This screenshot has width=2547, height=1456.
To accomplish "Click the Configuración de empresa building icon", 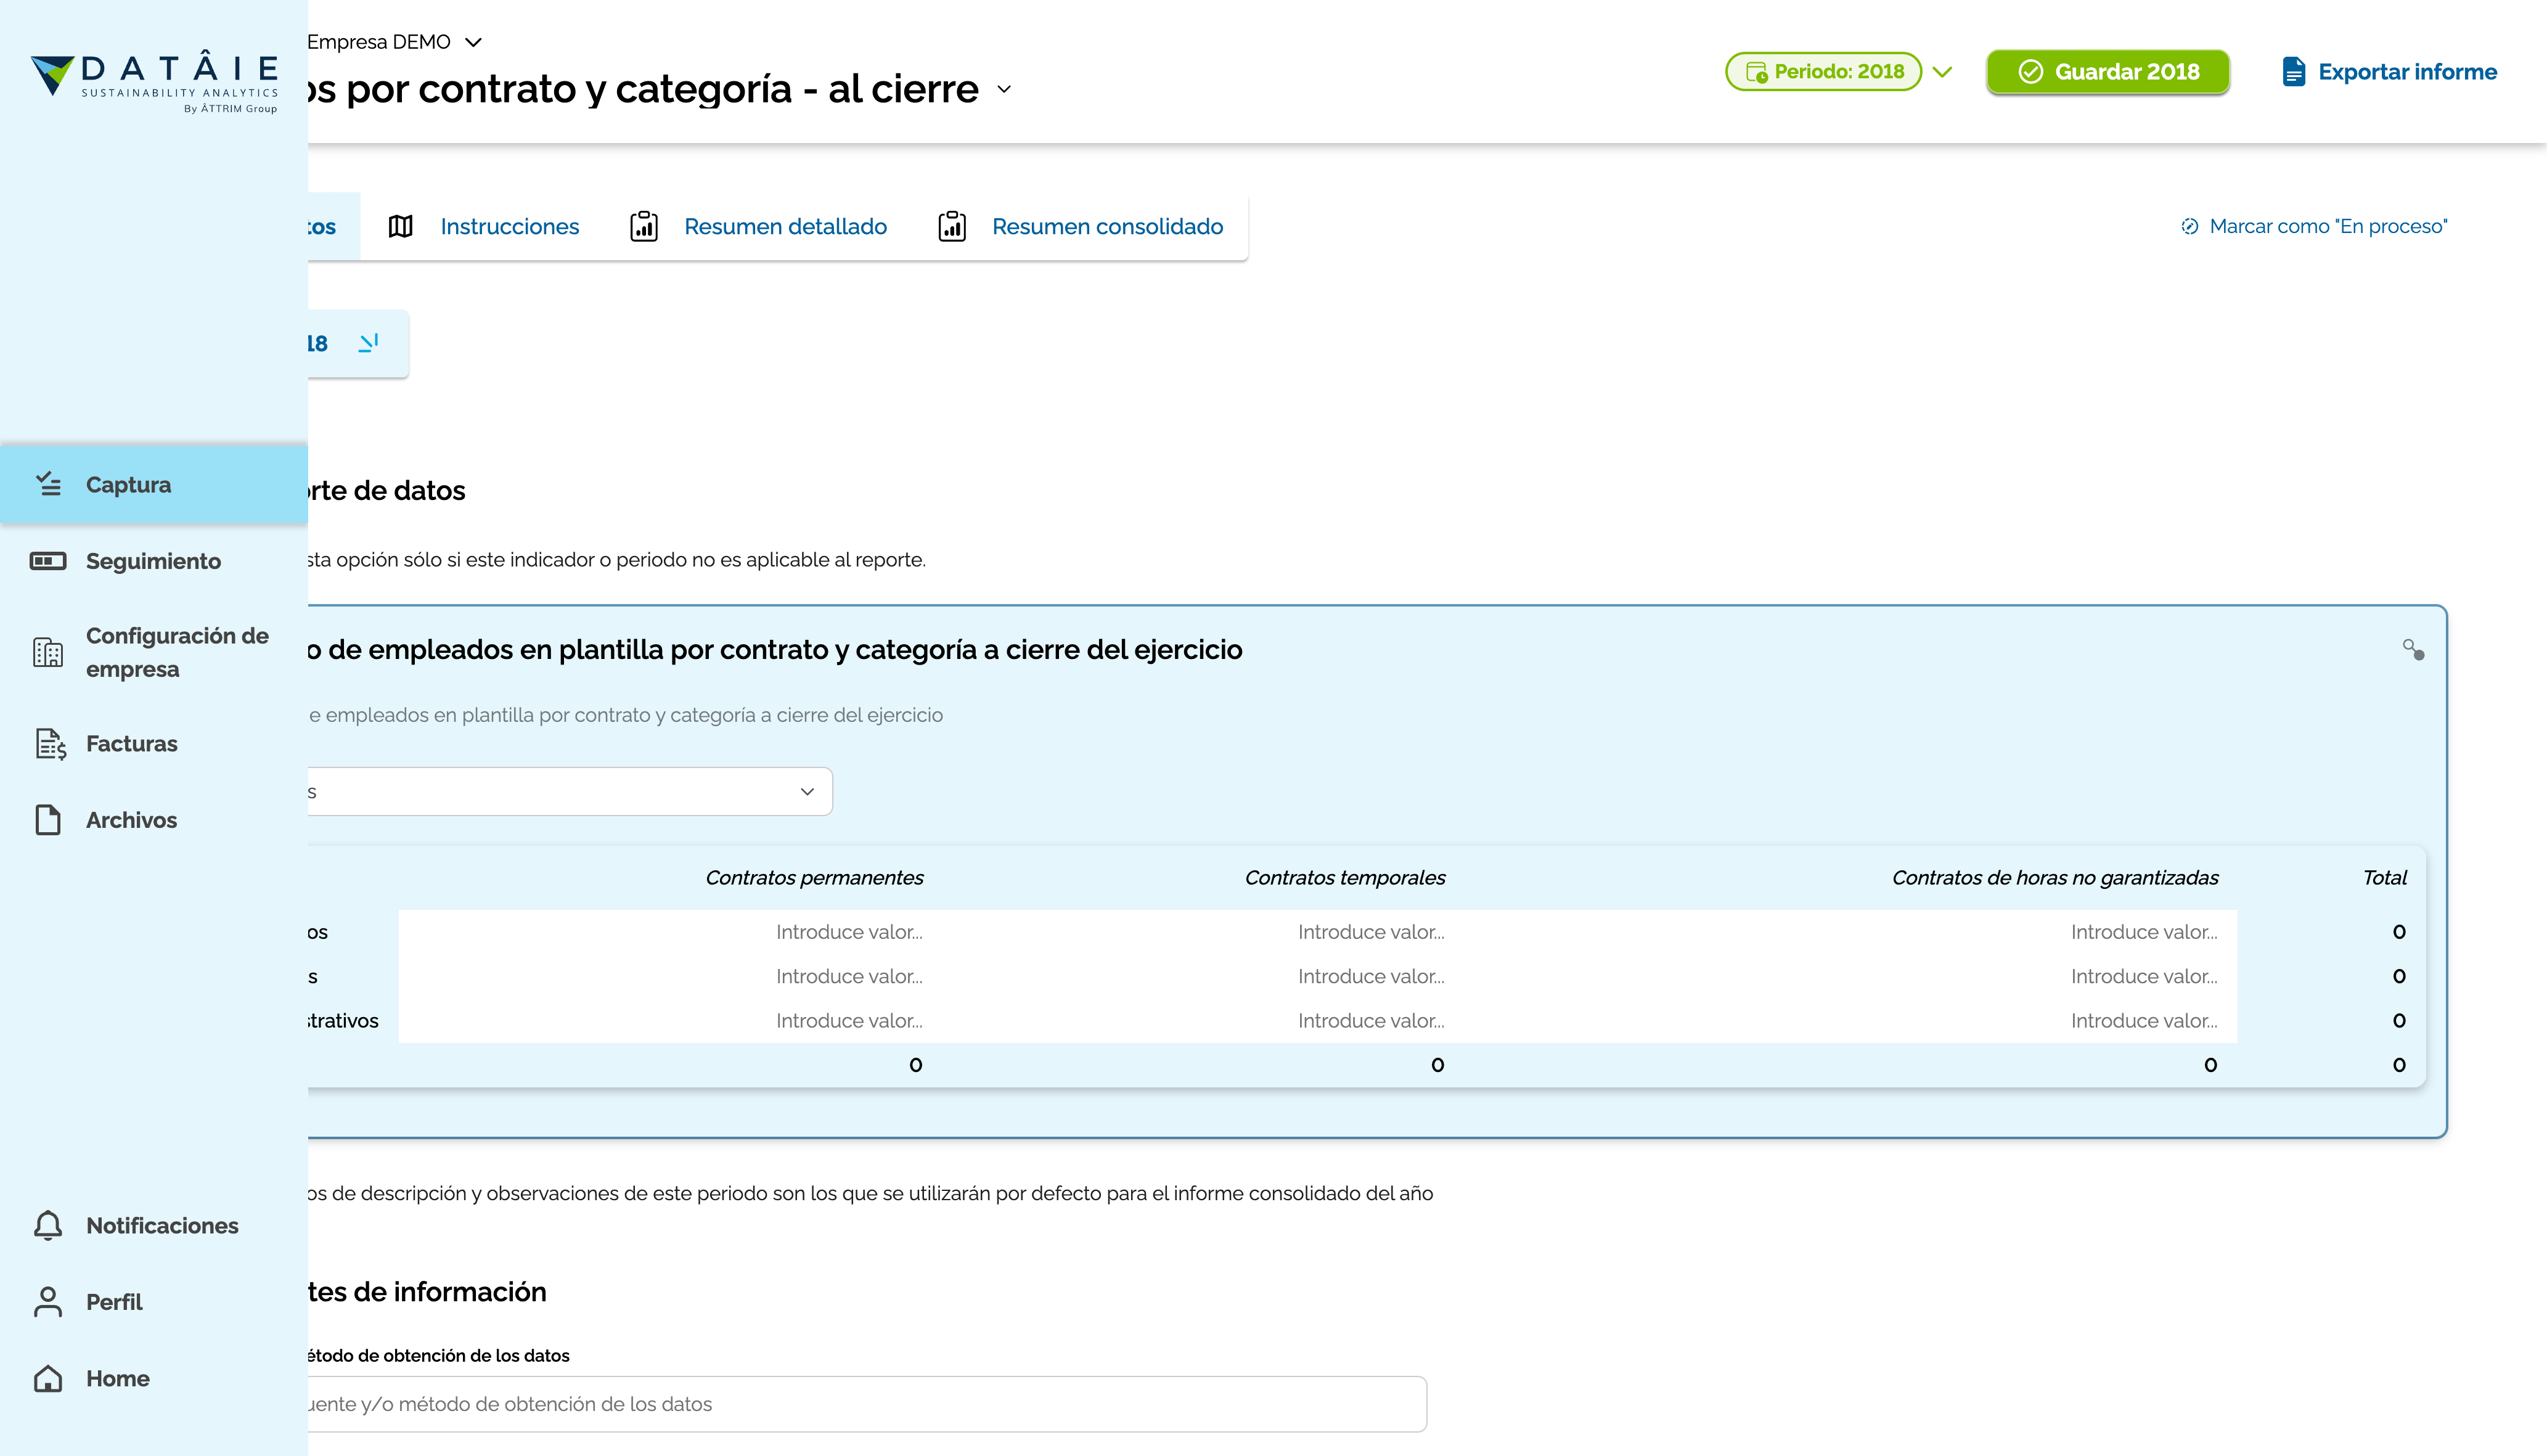I will coord(48,652).
